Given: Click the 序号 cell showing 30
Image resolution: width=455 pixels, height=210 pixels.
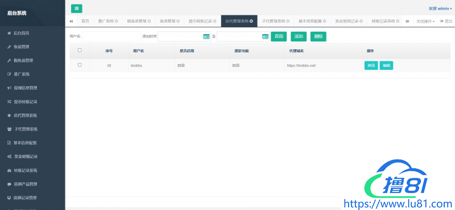Looking at the screenshot, I should [x=109, y=66].
